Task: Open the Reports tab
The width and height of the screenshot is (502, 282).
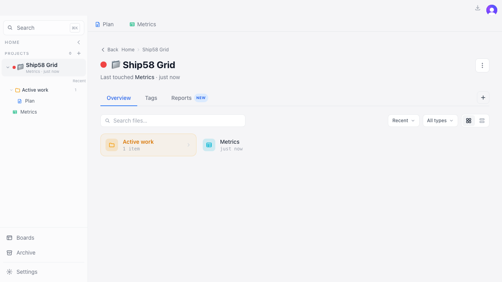Action: pyautogui.click(x=189, y=98)
